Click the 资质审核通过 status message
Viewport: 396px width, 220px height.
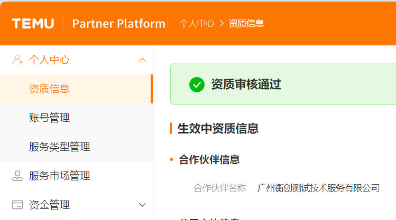point(246,84)
